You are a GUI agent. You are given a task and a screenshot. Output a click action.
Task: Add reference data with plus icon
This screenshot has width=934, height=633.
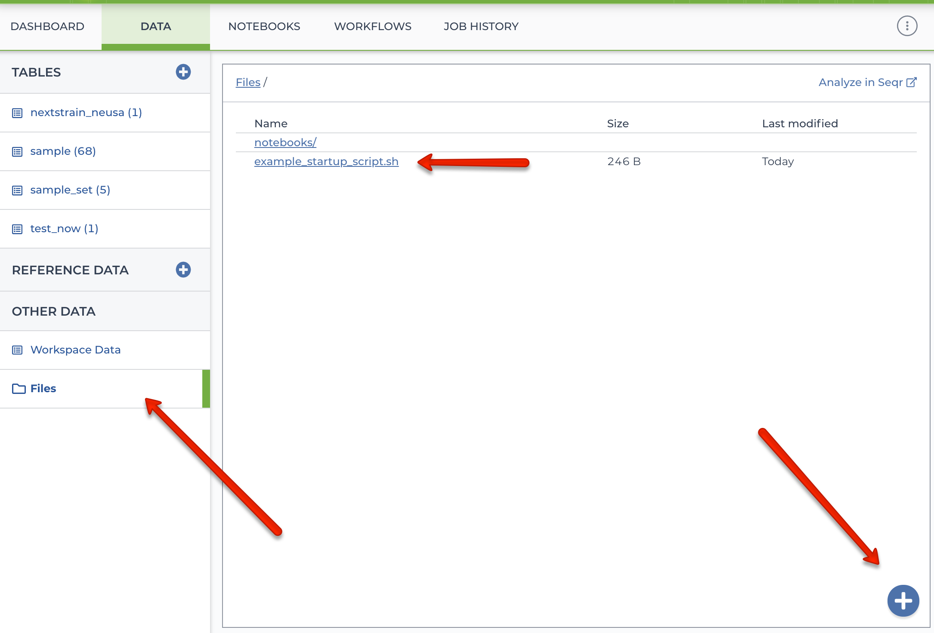pyautogui.click(x=183, y=270)
